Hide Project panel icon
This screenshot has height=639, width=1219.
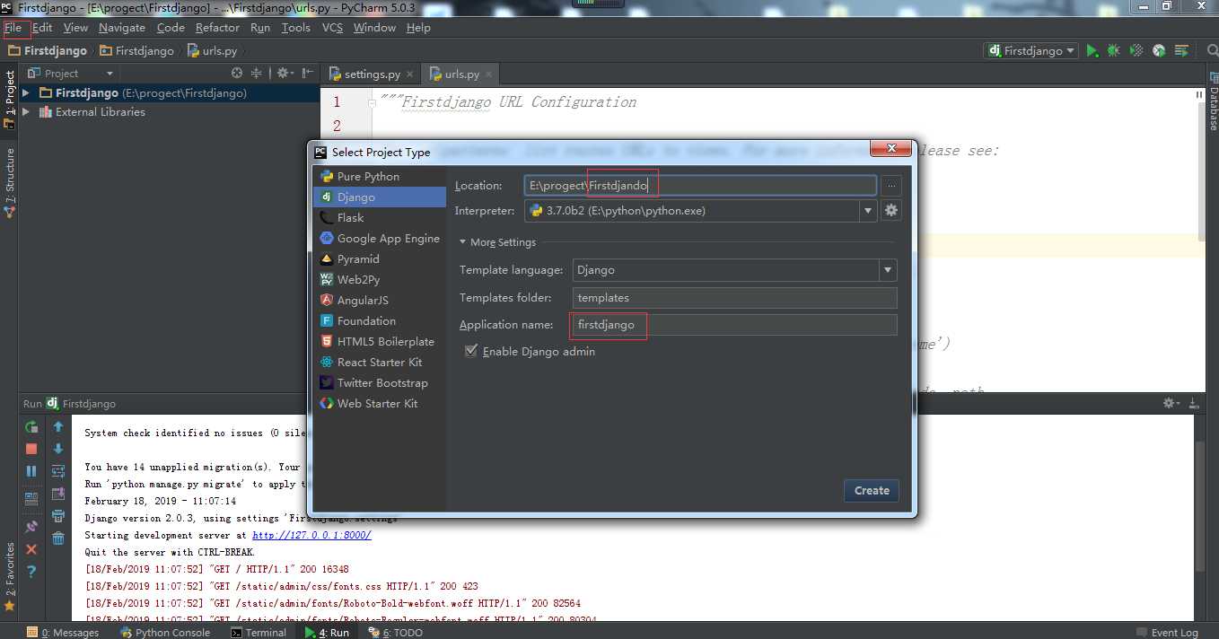coord(307,74)
